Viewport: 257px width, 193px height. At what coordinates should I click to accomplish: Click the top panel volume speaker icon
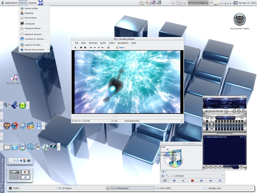click(235, 3)
